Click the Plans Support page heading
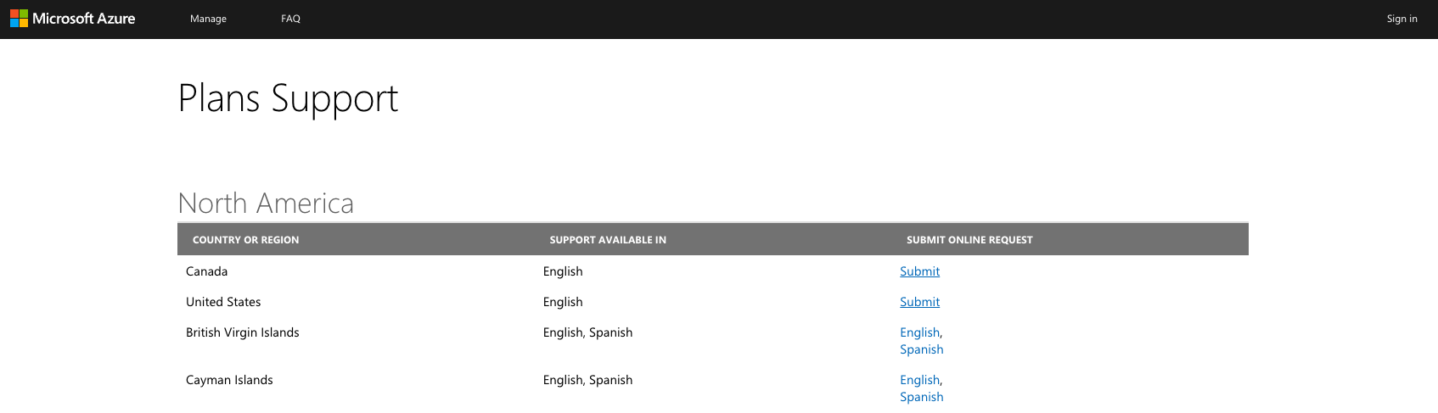 288,98
